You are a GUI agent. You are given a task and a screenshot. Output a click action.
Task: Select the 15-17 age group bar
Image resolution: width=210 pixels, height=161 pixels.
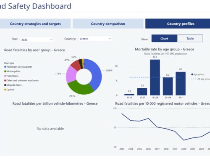point(142,92)
